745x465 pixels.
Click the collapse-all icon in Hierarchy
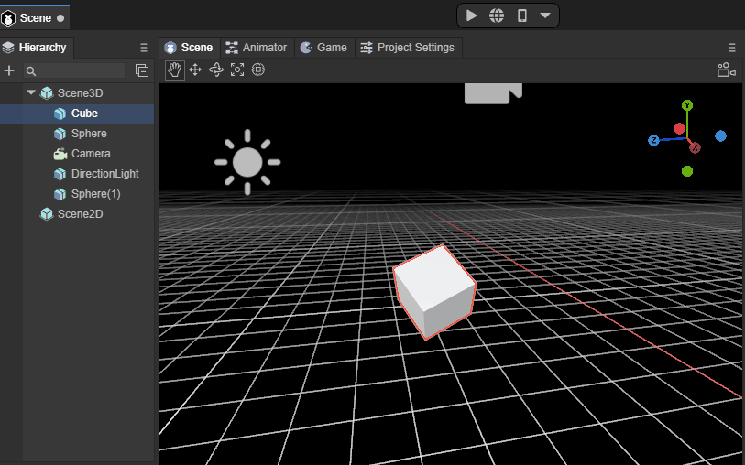point(142,70)
